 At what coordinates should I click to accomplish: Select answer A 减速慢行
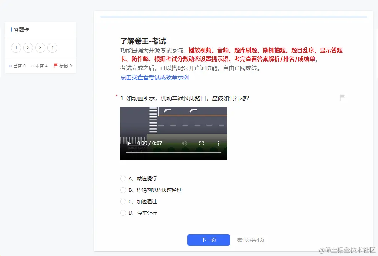(x=123, y=178)
